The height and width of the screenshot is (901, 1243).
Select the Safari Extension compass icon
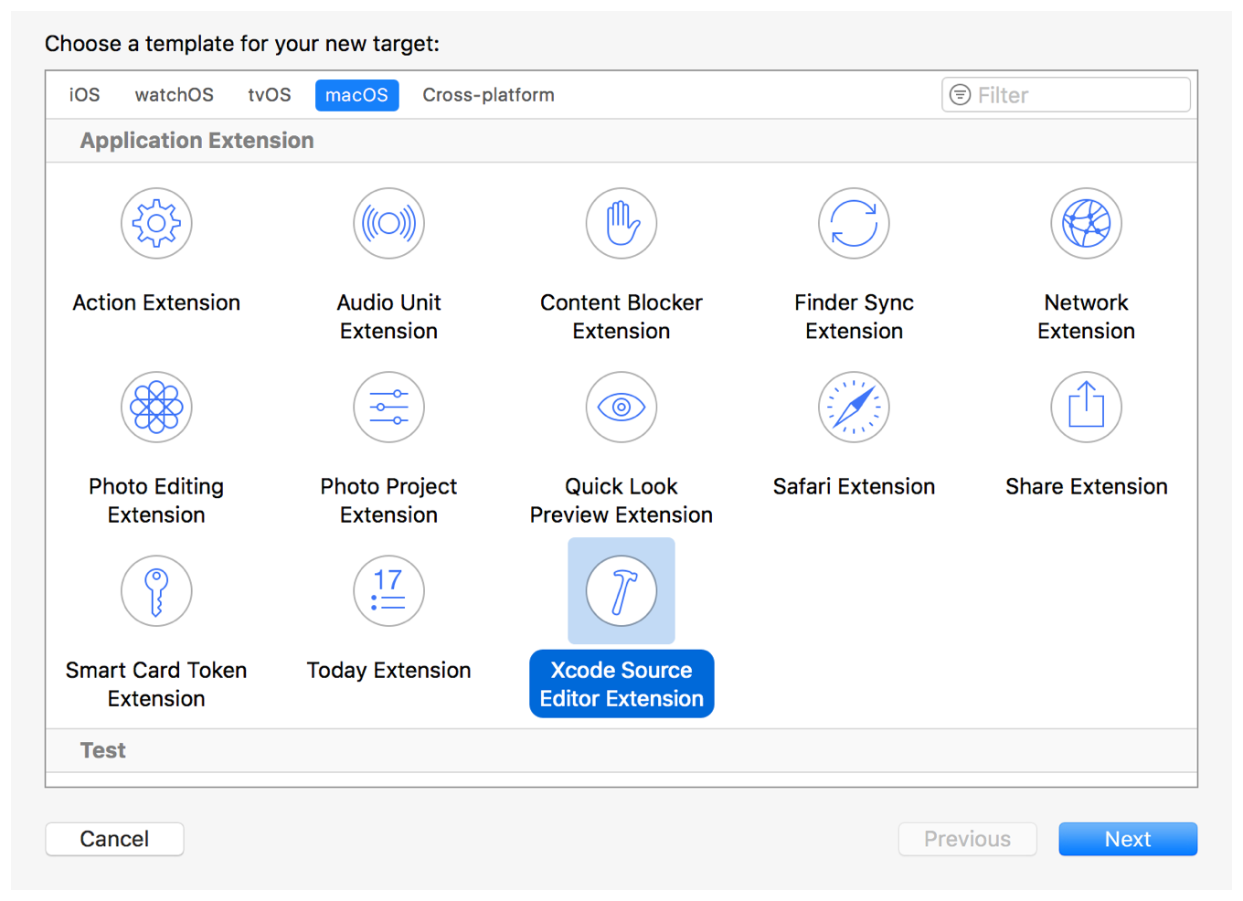(x=854, y=408)
